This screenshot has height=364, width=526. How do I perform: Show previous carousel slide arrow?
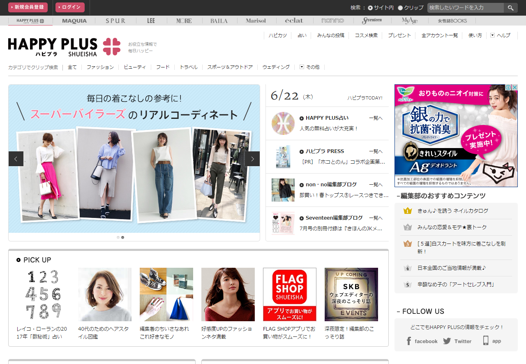(16, 159)
